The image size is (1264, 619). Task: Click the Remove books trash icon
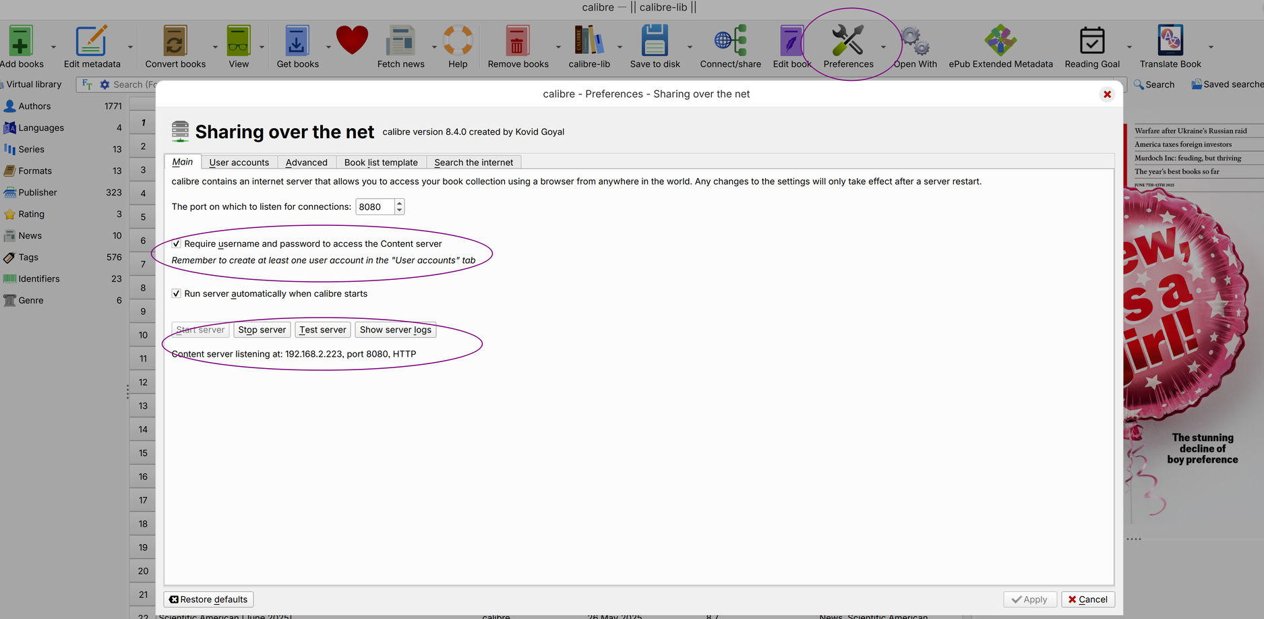click(518, 42)
